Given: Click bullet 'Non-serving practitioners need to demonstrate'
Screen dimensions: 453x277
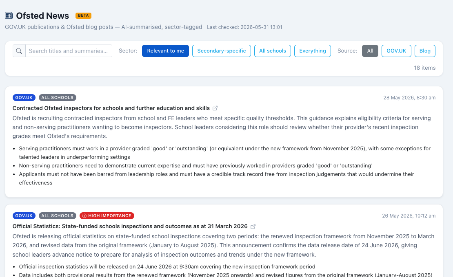Looking at the screenshot, I should pos(195,166).
